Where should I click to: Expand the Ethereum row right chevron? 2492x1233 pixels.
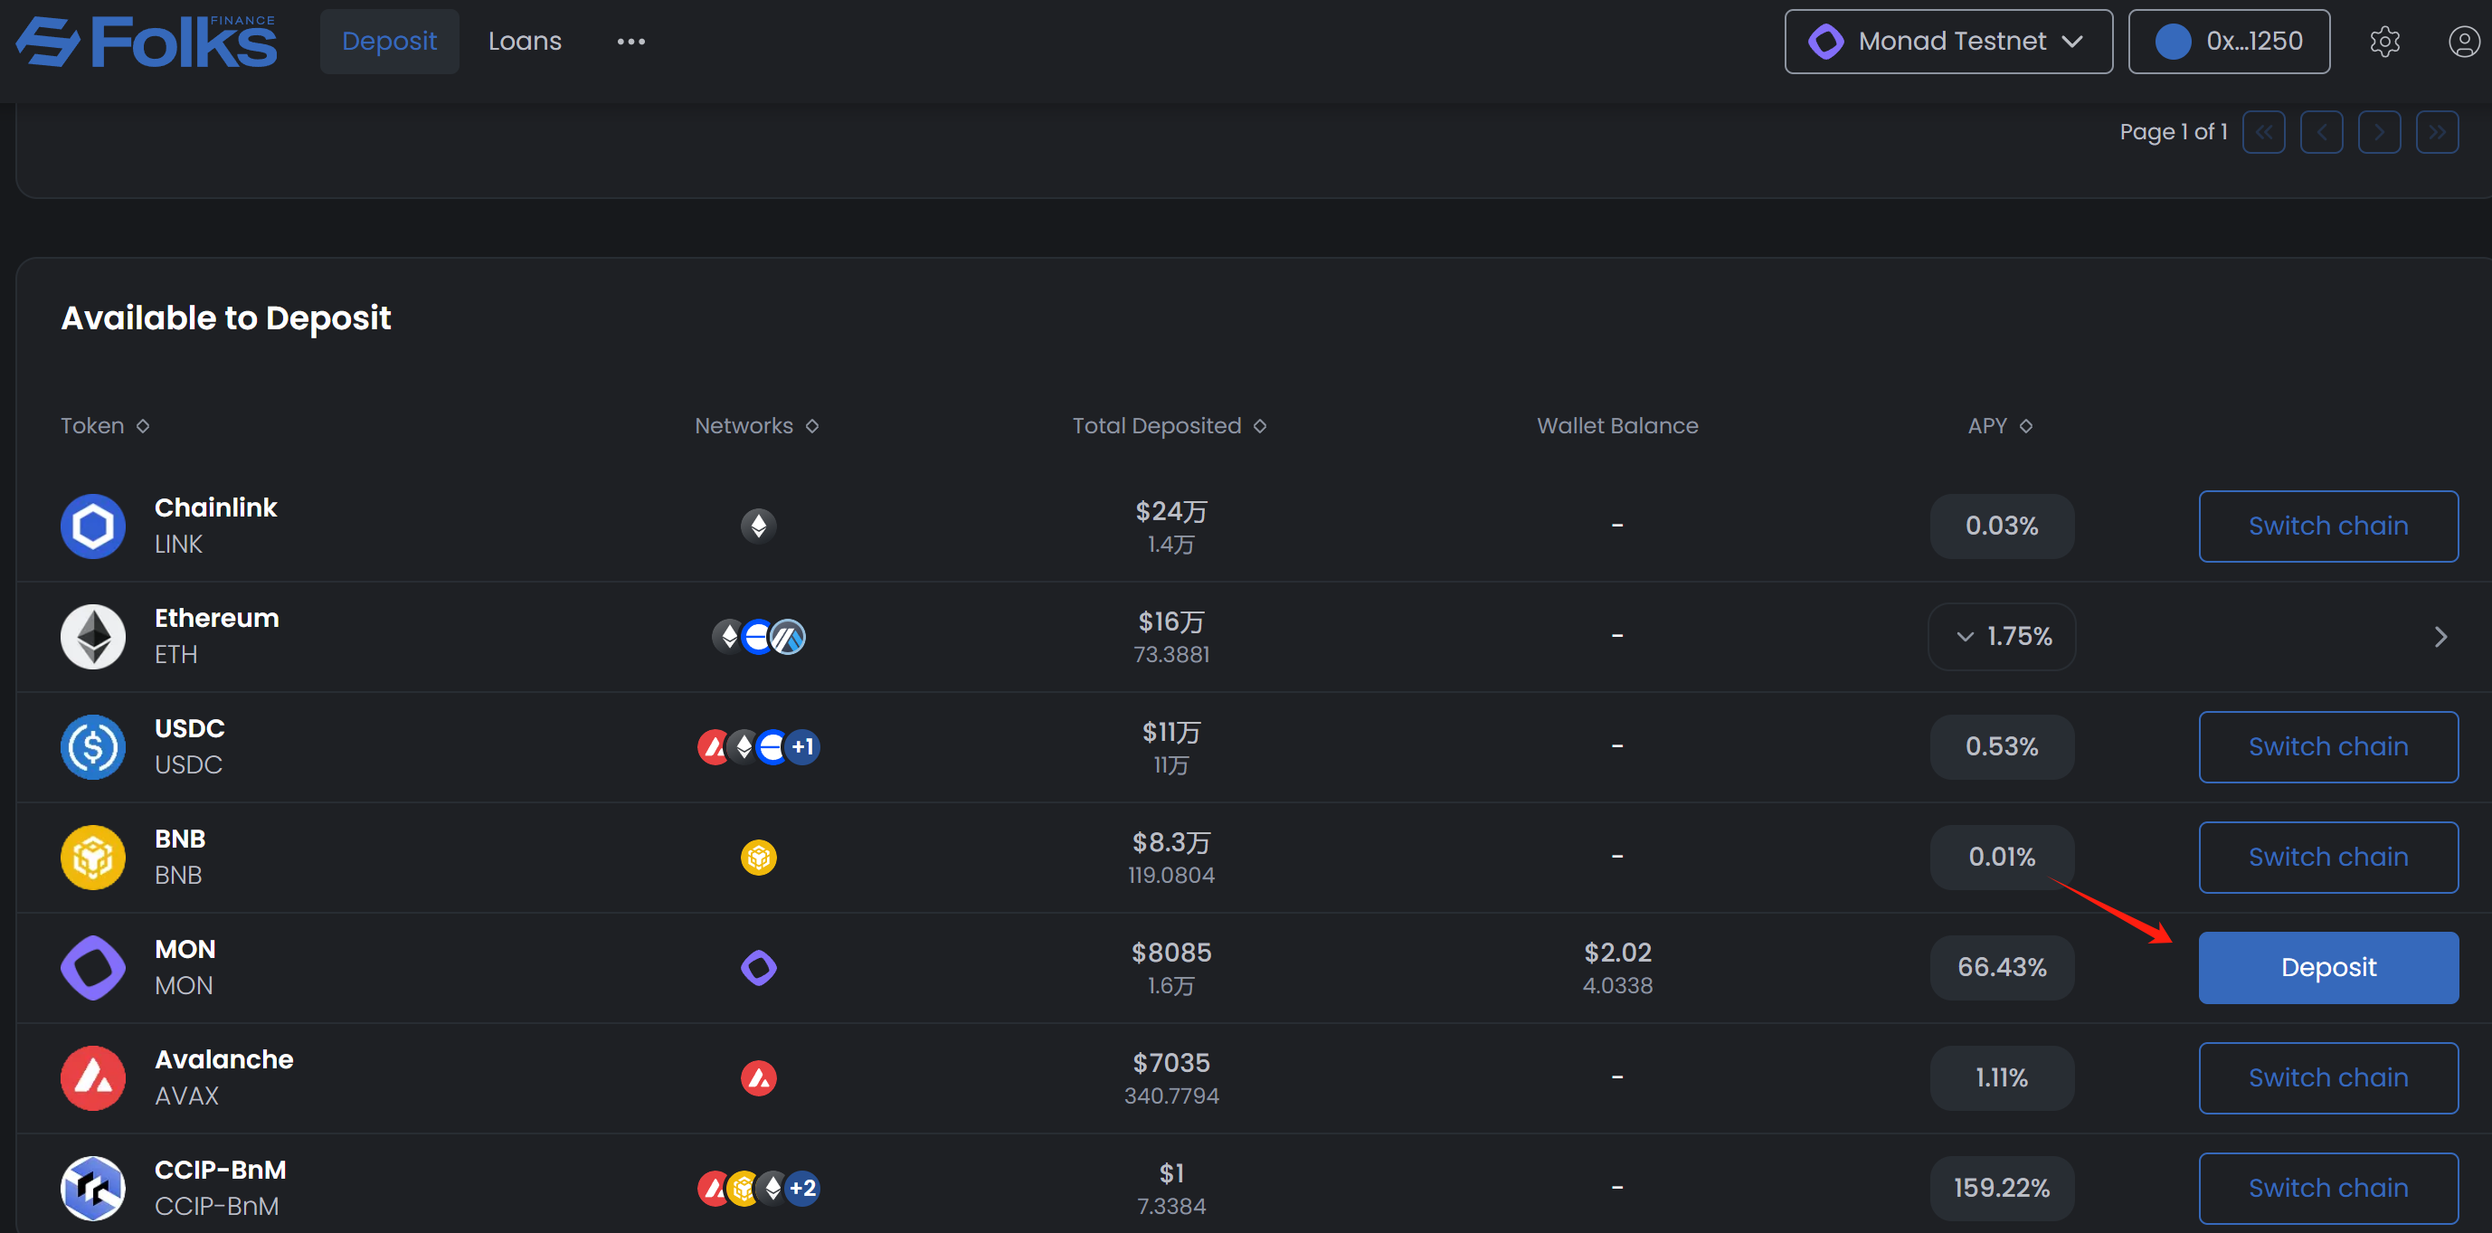click(x=2440, y=636)
